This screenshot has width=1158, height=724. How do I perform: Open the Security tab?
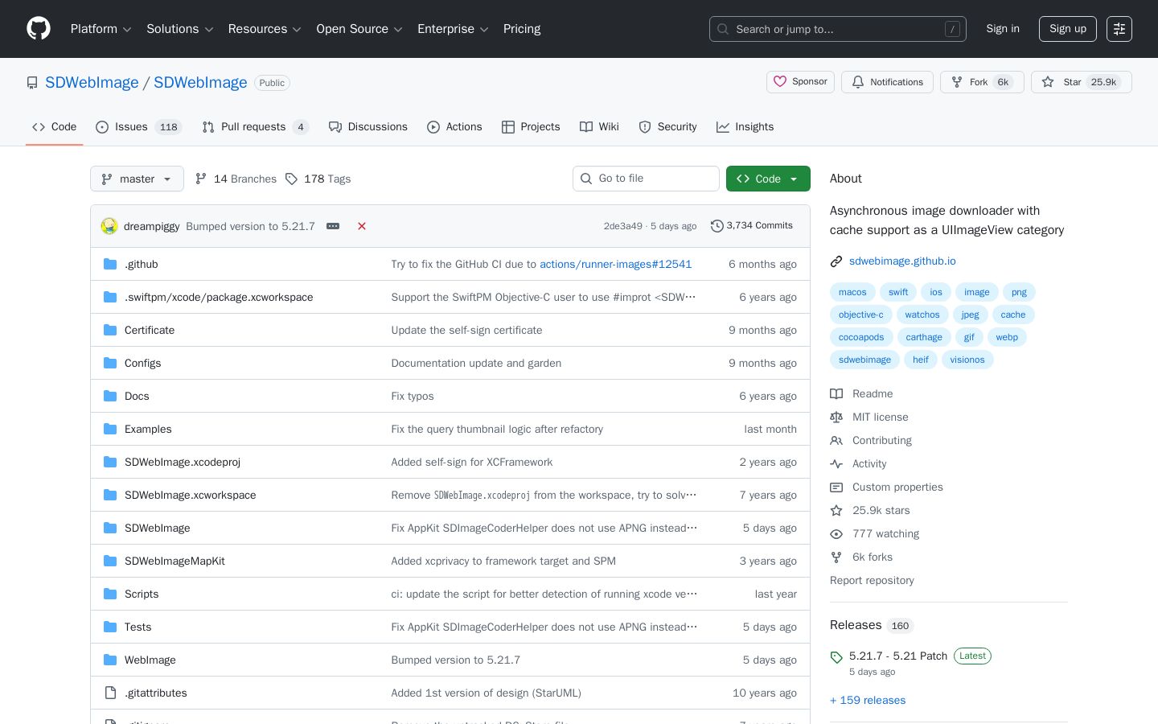click(667, 127)
